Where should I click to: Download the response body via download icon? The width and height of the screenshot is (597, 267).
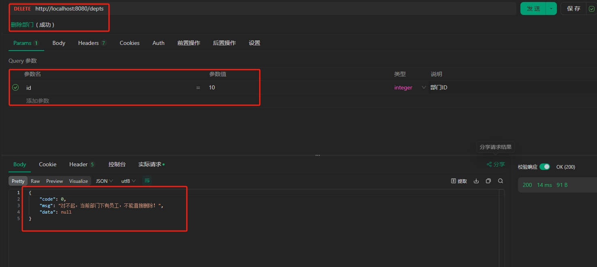tap(476, 181)
